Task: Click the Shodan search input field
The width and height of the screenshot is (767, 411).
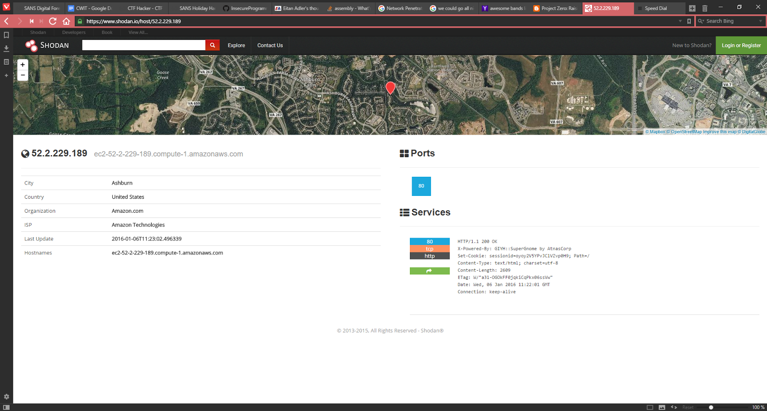Action: pyautogui.click(x=144, y=45)
